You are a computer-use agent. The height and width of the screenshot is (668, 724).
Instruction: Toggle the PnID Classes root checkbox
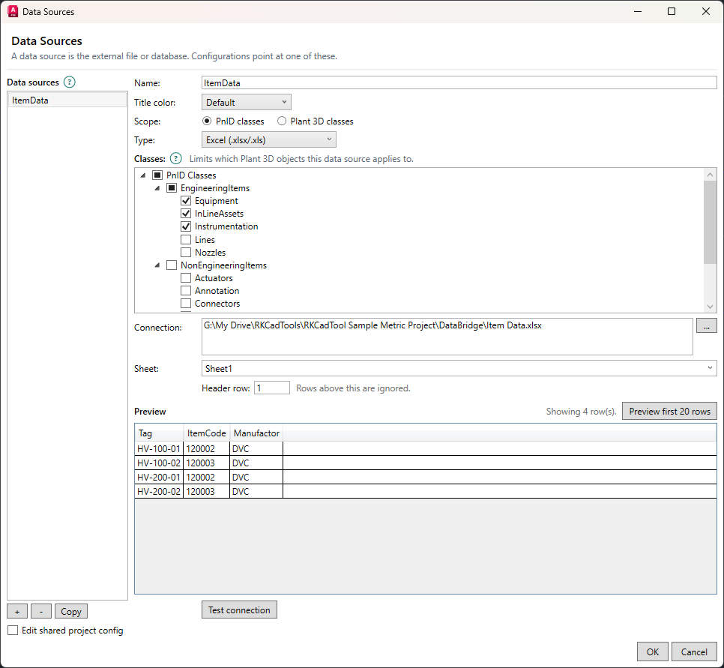pos(157,175)
